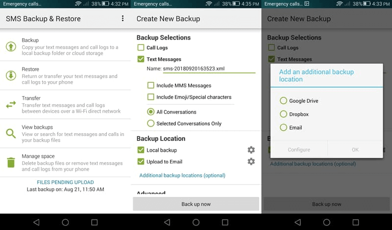Screen dimensions: 392x230
Task: Select Selected Conversations Only option
Action: (151, 123)
